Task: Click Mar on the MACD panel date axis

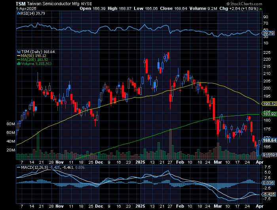Action: 218,206
